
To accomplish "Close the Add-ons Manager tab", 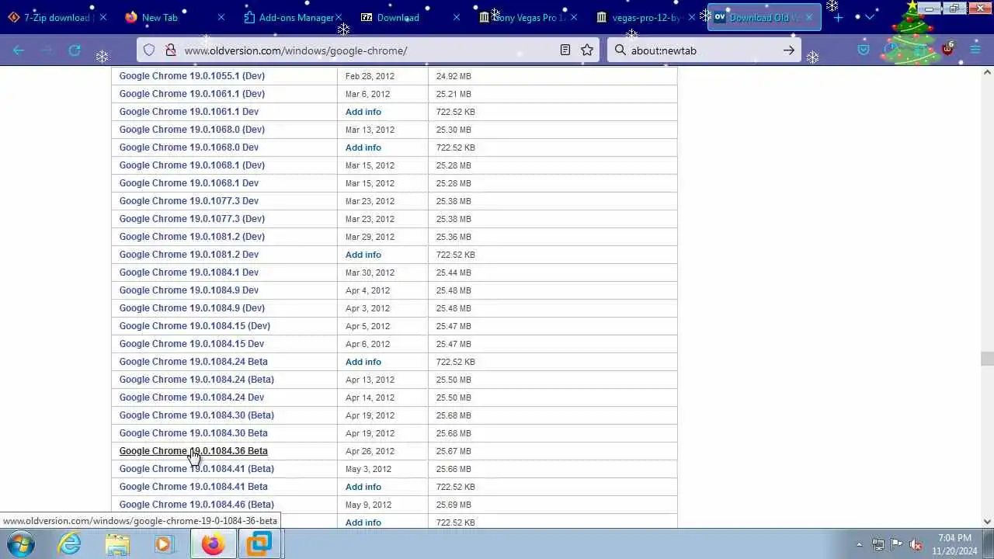I will pos(339,17).
